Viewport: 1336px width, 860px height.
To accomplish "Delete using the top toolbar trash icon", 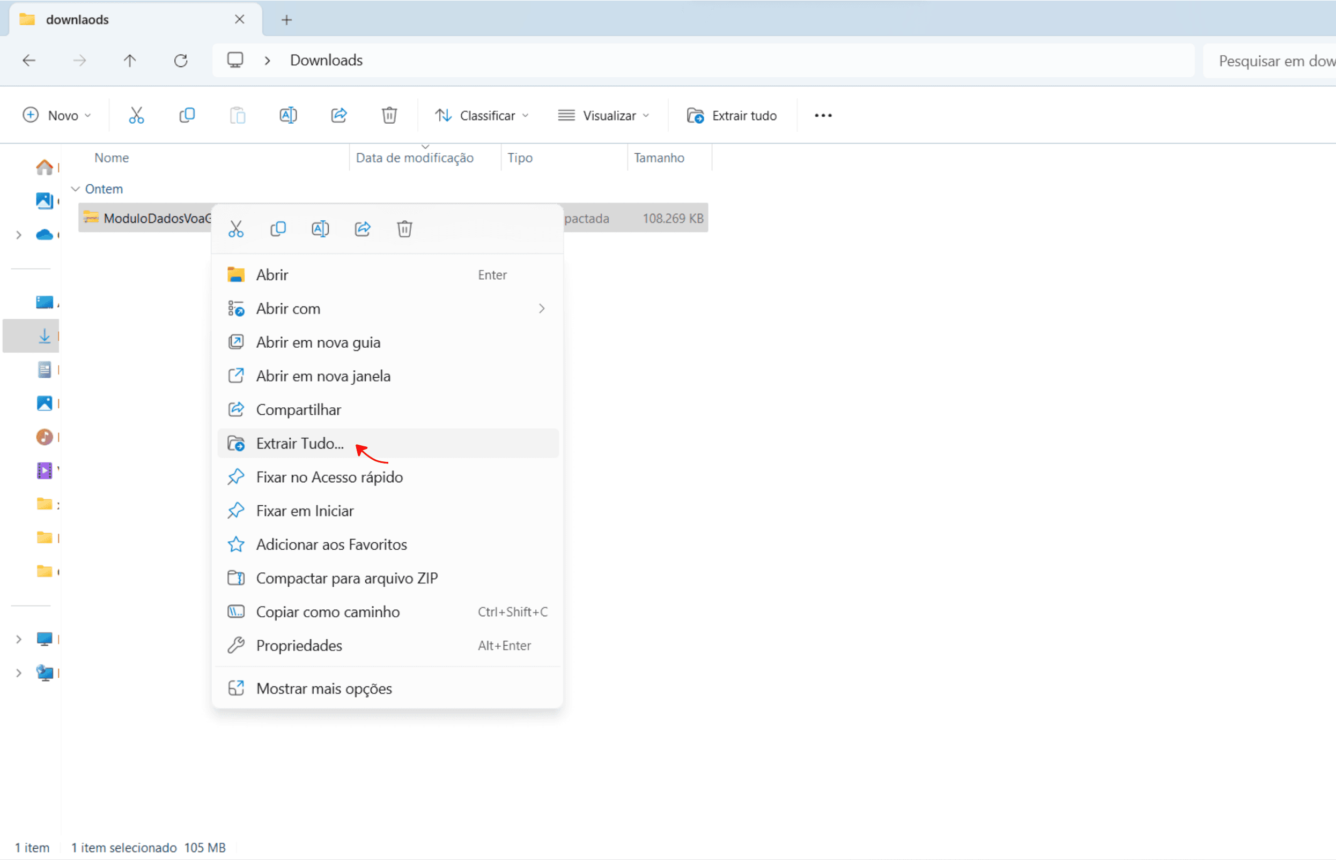I will click(389, 115).
